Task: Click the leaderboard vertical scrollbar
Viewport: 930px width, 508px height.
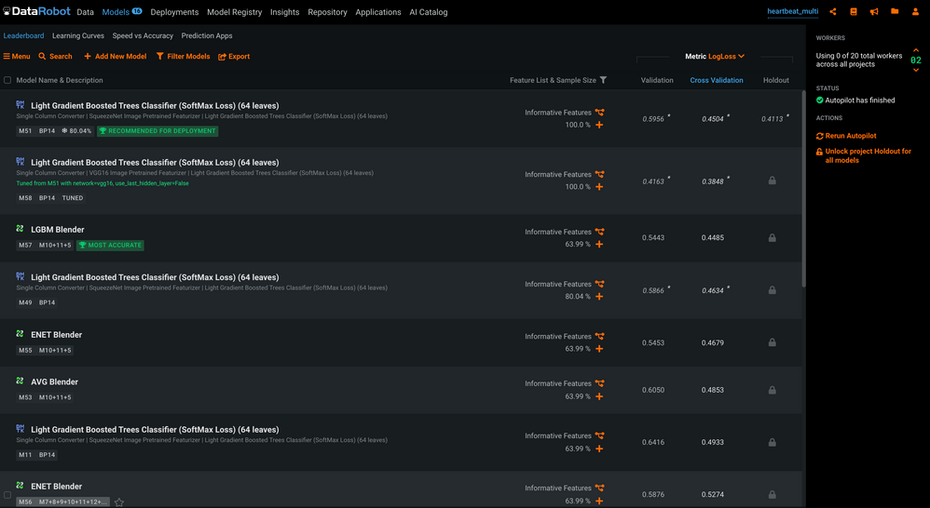Action: pyautogui.click(x=803, y=190)
